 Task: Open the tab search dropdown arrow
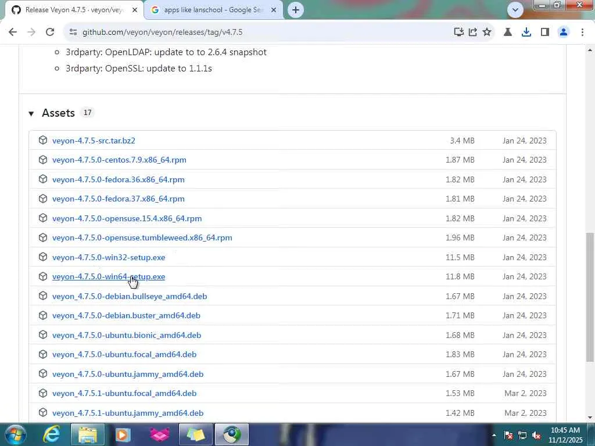[515, 10]
